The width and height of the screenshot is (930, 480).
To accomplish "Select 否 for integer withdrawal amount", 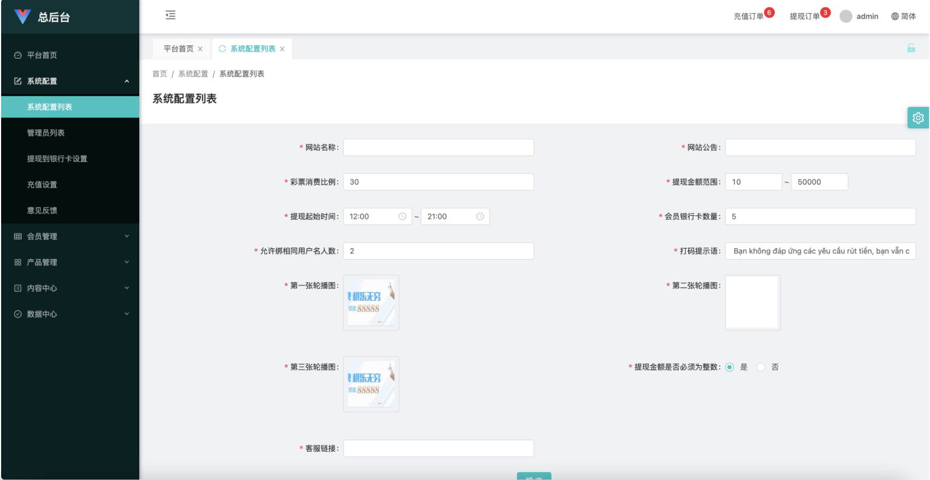I will [761, 368].
